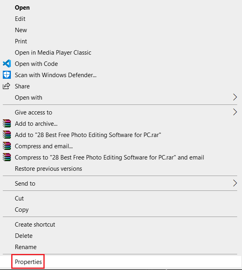The height and width of the screenshot is (270, 242).
Task: Click the Visual Studio Code icon
Action: click(7, 63)
